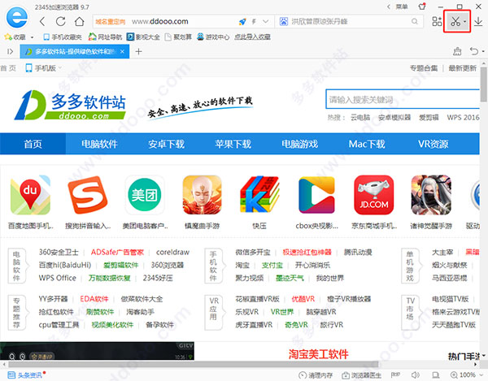Open the WPS Office link
488x381 pixels.
pos(58,278)
